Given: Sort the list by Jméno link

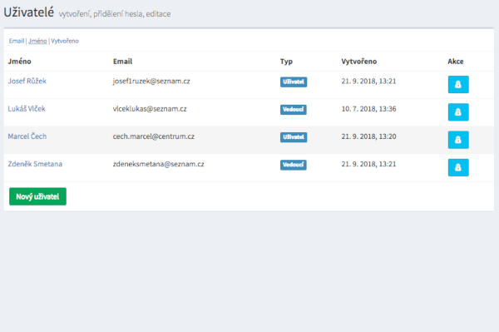Looking at the screenshot, I should 37,41.
